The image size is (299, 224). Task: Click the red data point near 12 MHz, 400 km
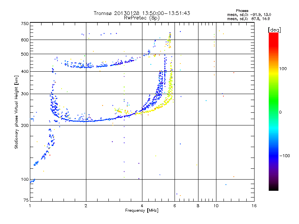234,72
